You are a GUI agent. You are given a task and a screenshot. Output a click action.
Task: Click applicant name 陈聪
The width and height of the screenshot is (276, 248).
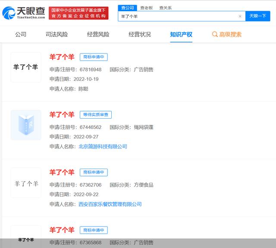click(x=83, y=89)
